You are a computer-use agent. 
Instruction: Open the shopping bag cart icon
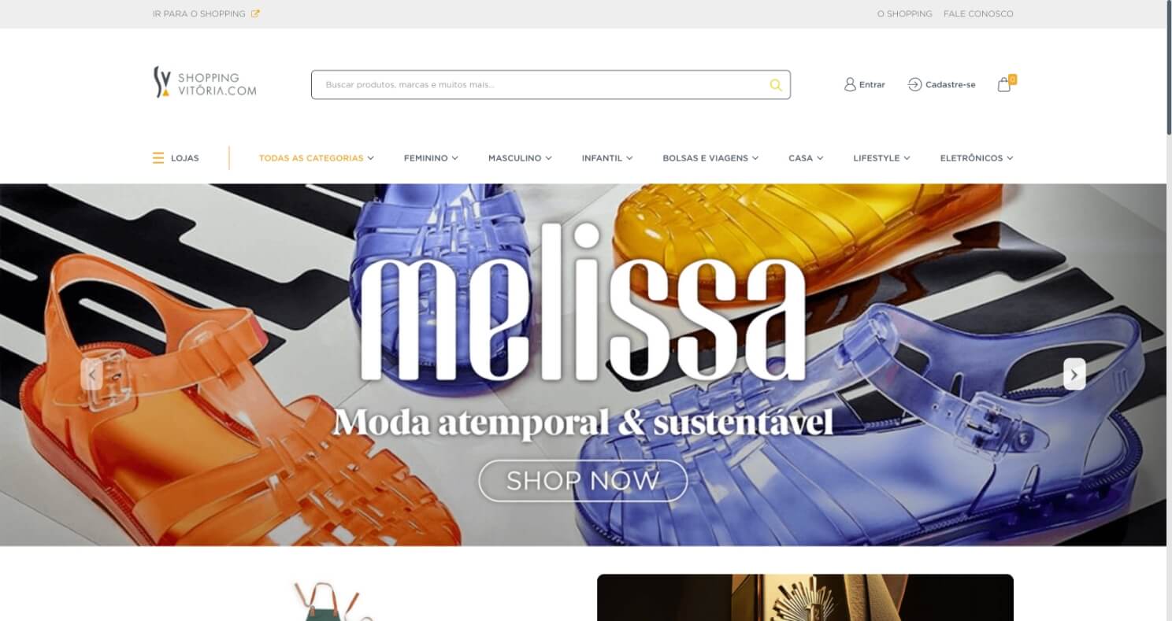(1004, 84)
